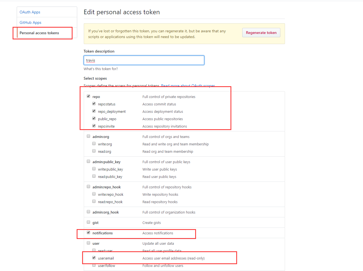The height and width of the screenshot is (271, 363).
Task: Enable admin:repo_hook scope checkbox
Action: (x=88, y=186)
